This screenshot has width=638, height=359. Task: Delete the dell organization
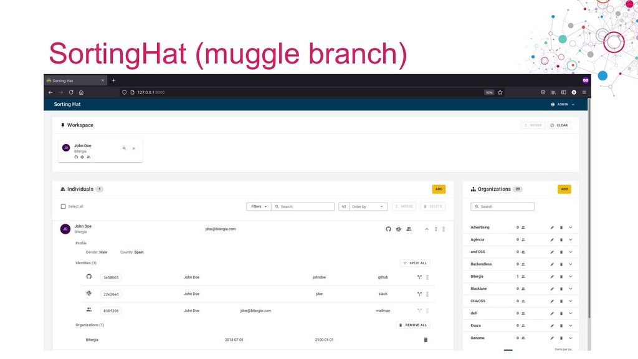pos(561,314)
